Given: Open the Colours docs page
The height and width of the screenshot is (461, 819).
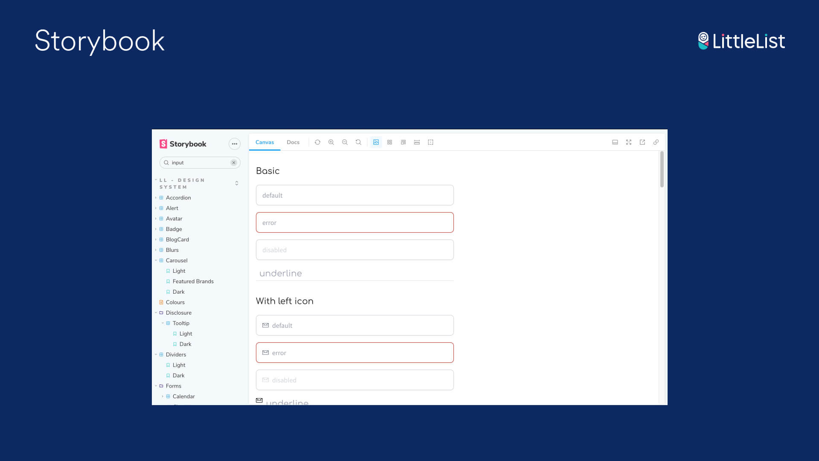Looking at the screenshot, I should [x=175, y=302].
